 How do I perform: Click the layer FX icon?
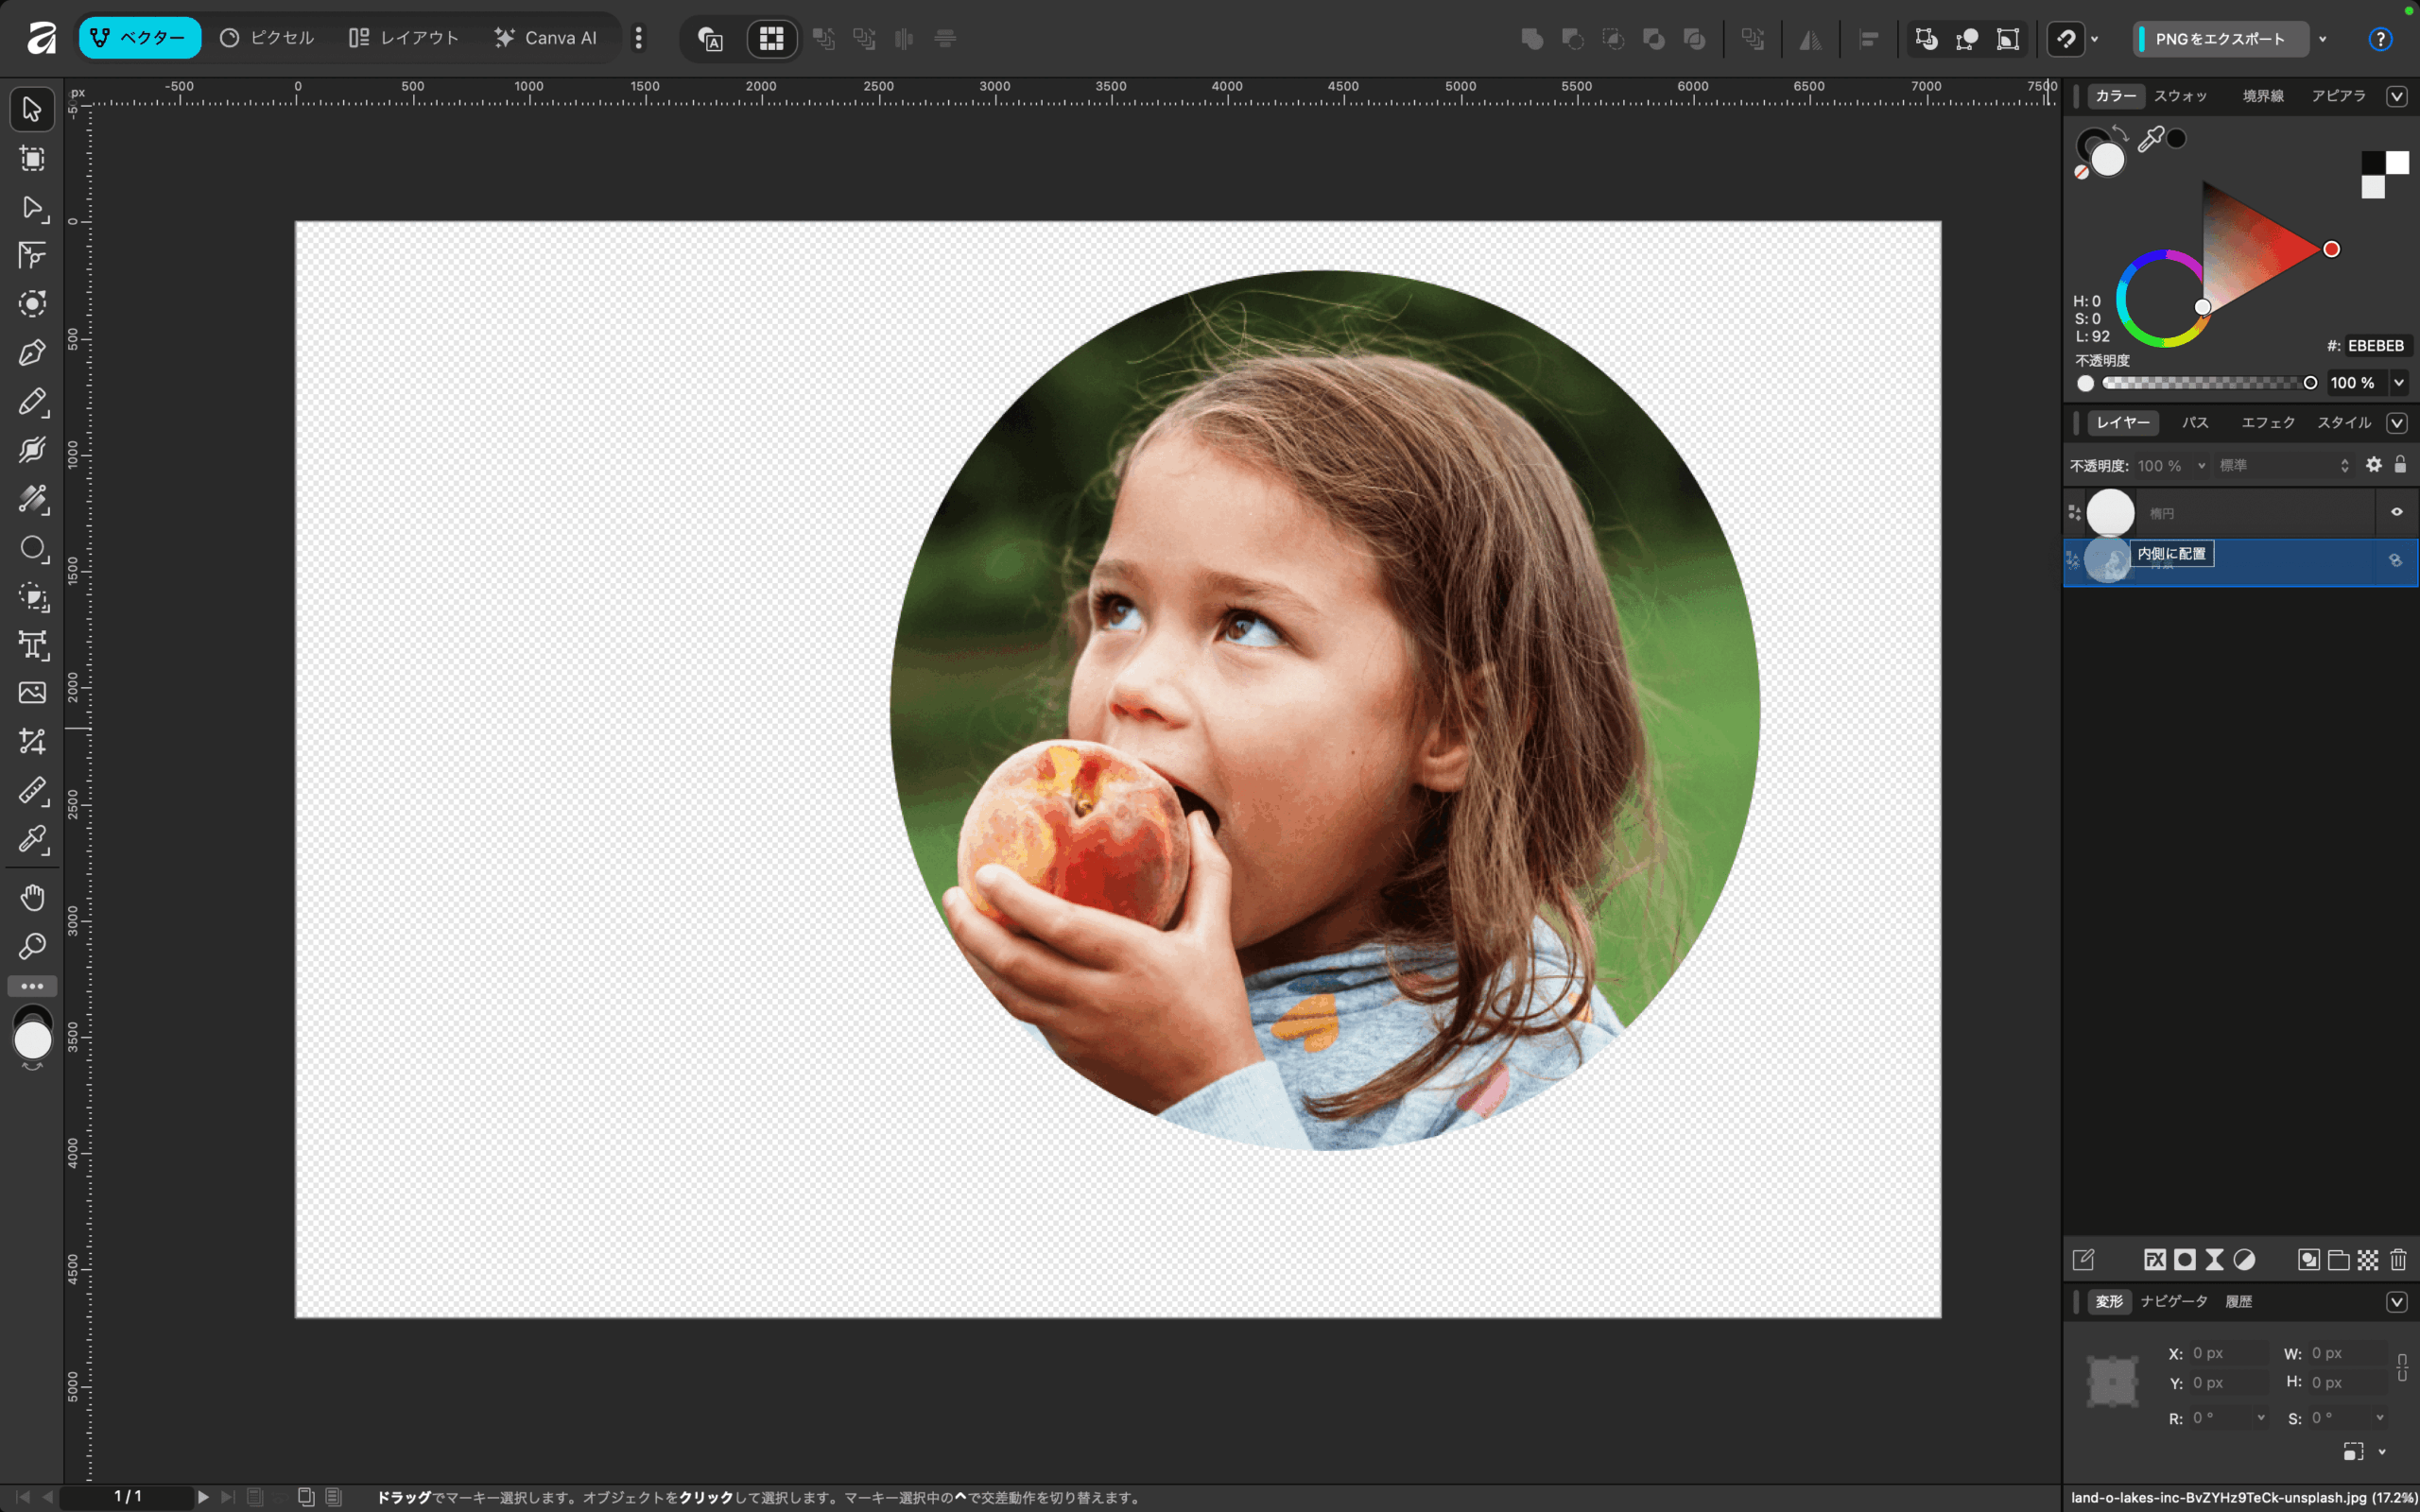pyautogui.click(x=2154, y=1260)
